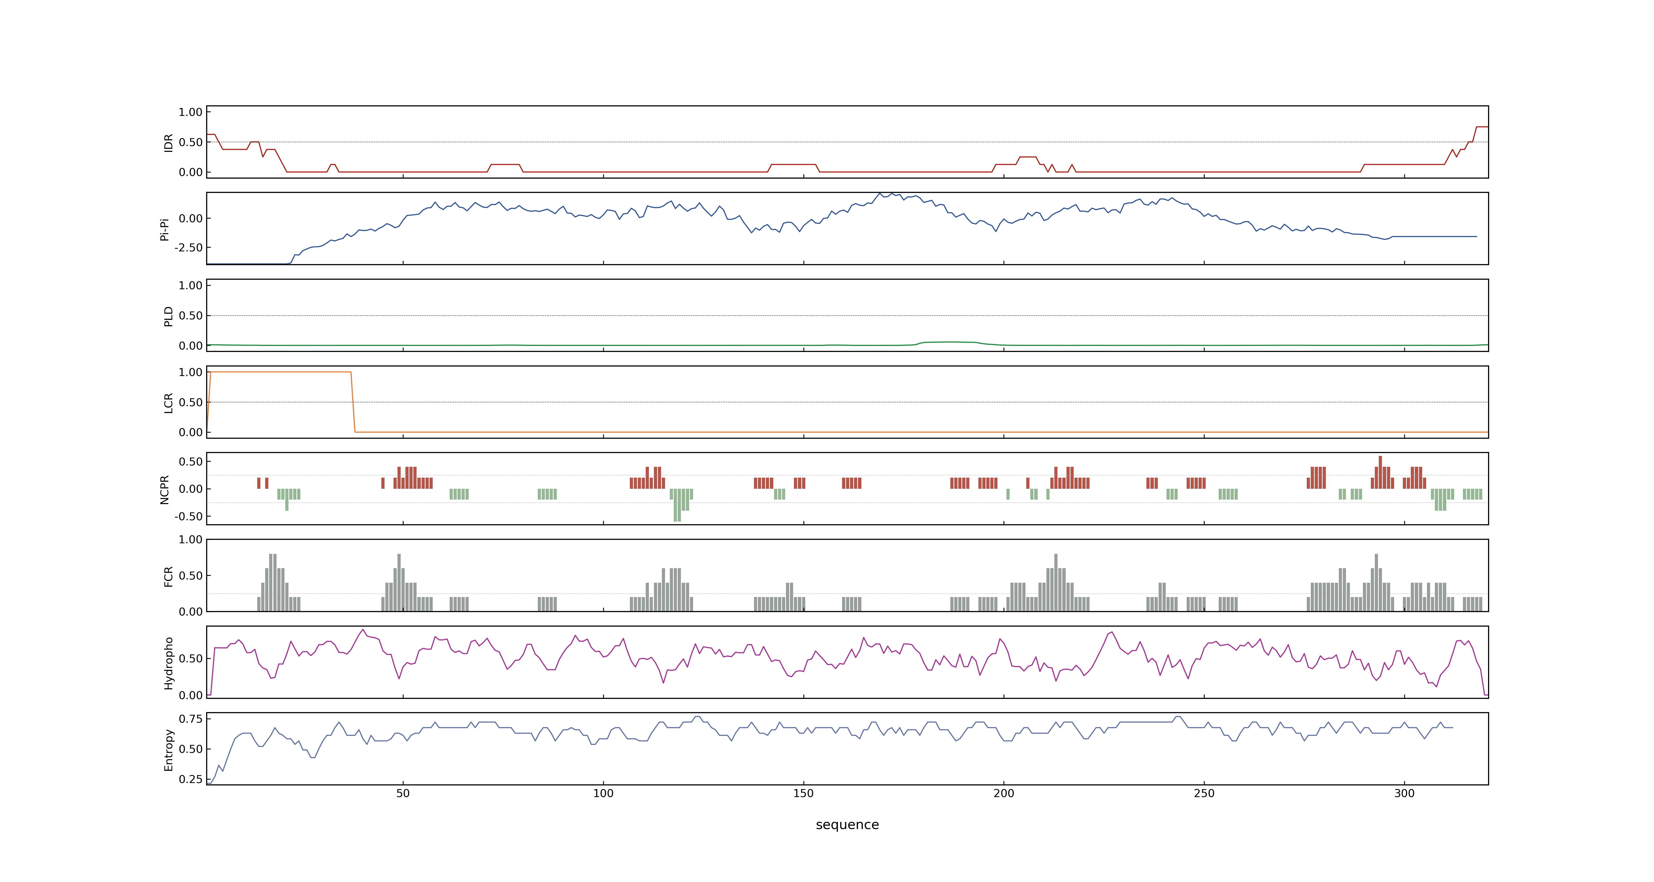Viewport: 1654px width, 882px height.
Task: Click the 0.25 tick on Entropy axis
Action: click(191, 779)
